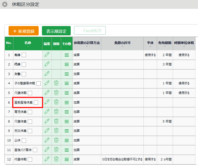Toggle checkbox beside 育児休業

pos(30,112)
